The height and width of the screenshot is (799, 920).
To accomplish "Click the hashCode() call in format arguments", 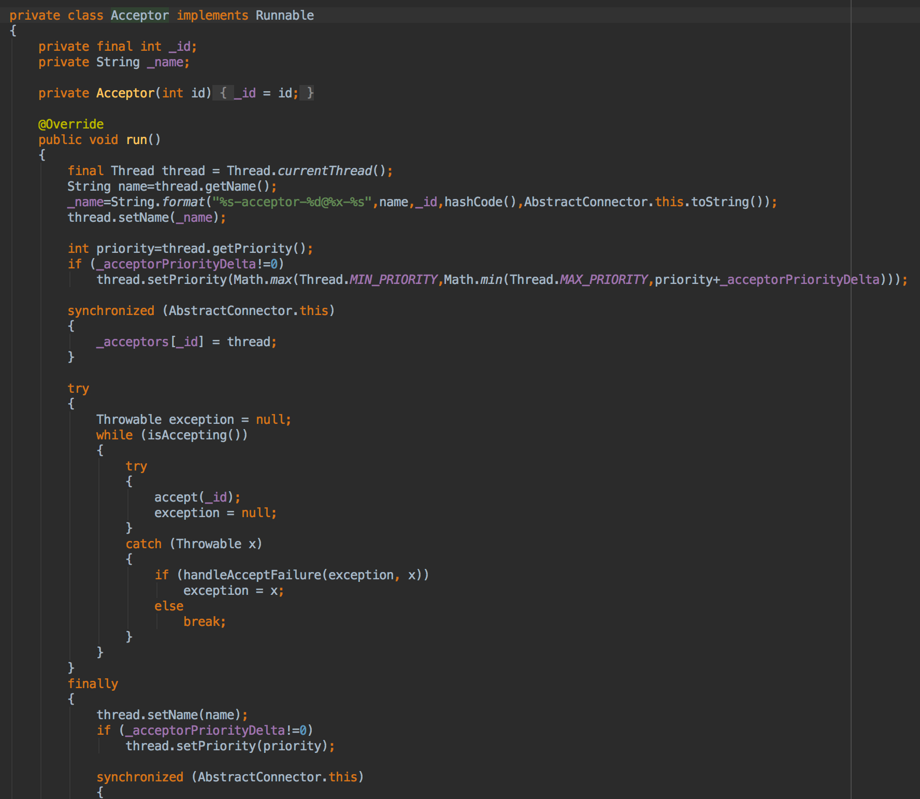I will pos(480,202).
